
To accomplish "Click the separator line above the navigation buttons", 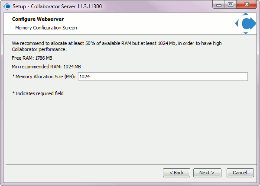I will 131,165.
